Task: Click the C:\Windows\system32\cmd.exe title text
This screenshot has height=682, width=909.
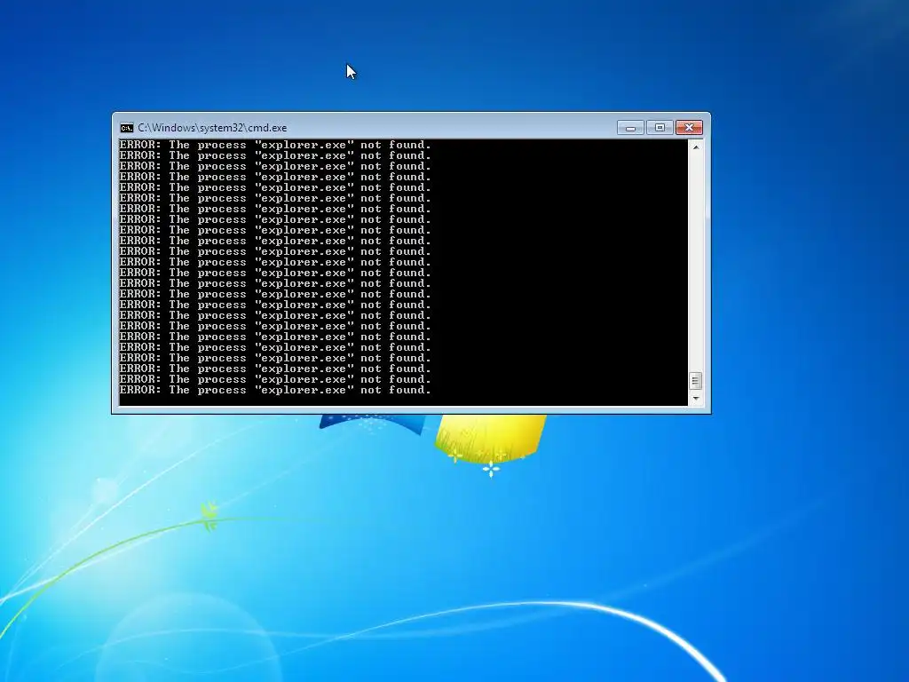Action: (212, 128)
